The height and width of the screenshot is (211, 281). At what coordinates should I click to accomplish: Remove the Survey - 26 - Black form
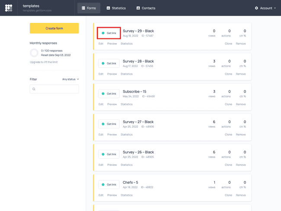[x=241, y=165]
